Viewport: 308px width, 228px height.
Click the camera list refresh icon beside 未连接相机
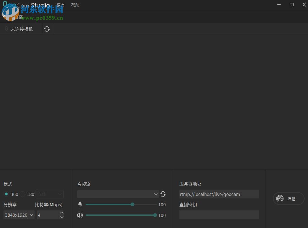pyautogui.click(x=47, y=29)
